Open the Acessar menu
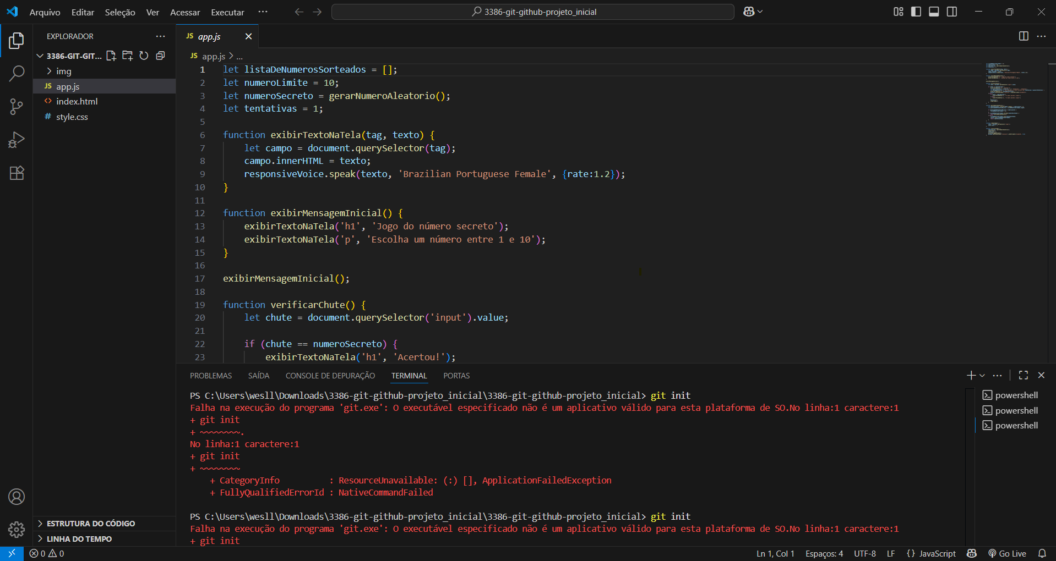Image resolution: width=1056 pixels, height=561 pixels. tap(185, 12)
